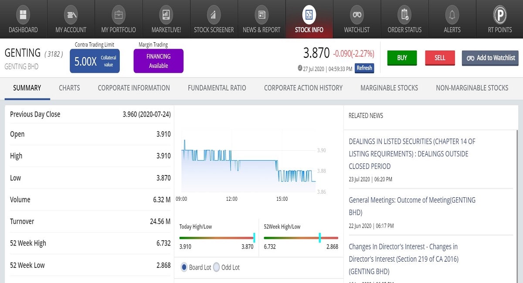This screenshot has width=523, height=283.
Task: Open Changes In Director's Interest news
Action: click(404, 259)
